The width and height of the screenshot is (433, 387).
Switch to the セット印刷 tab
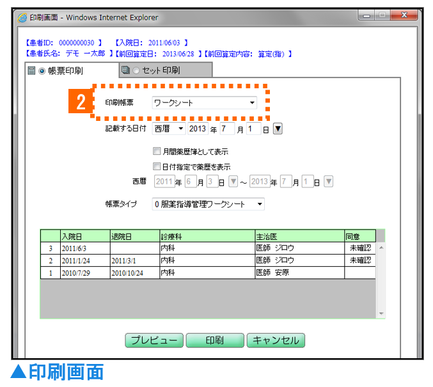click(x=161, y=70)
